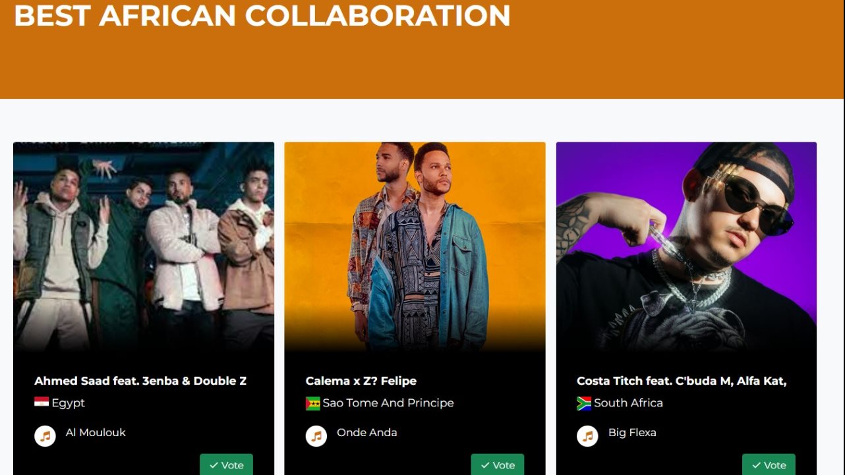
Task: Click the Egypt flag icon
Action: [x=42, y=403]
